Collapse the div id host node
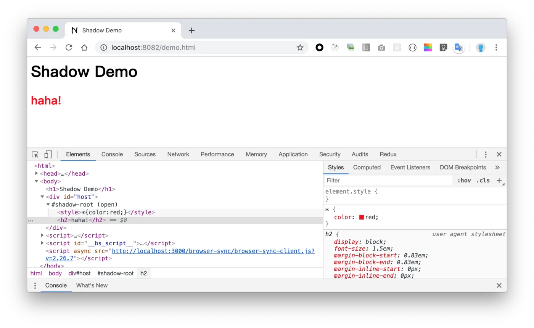The height and width of the screenshot is (328, 534). pyautogui.click(x=42, y=197)
